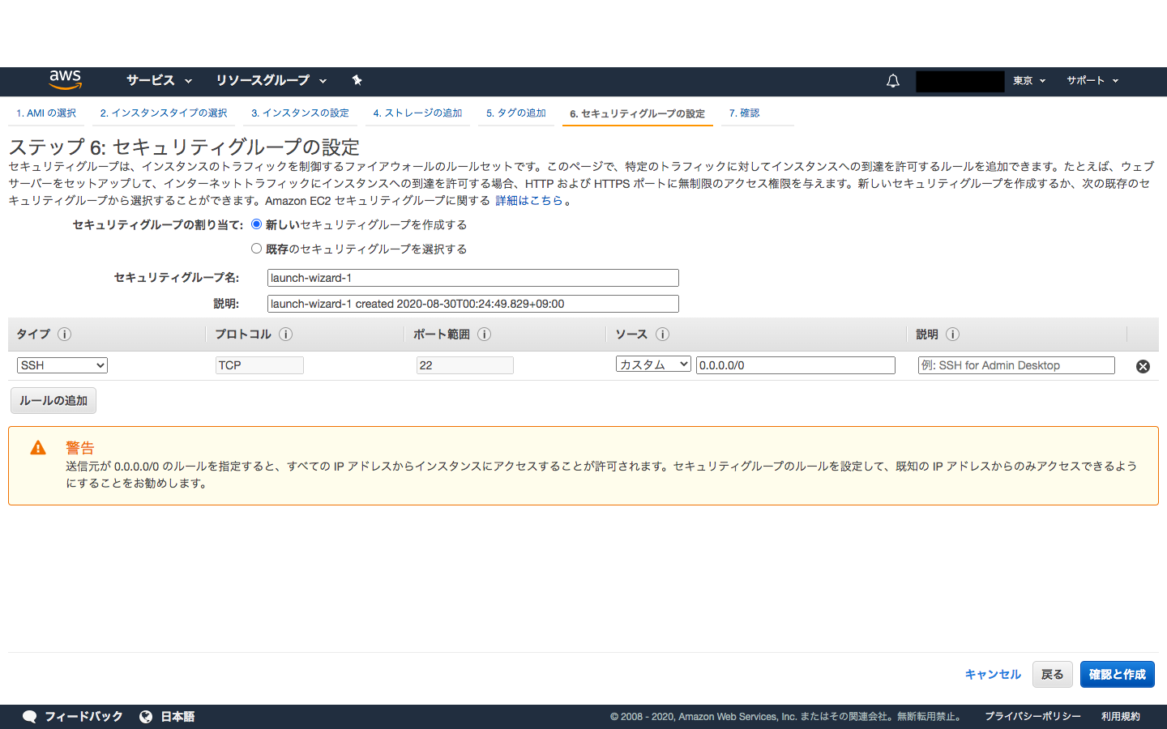The width and height of the screenshot is (1167, 729).
Task: Open the カスタム source dropdown
Action: coord(653,364)
